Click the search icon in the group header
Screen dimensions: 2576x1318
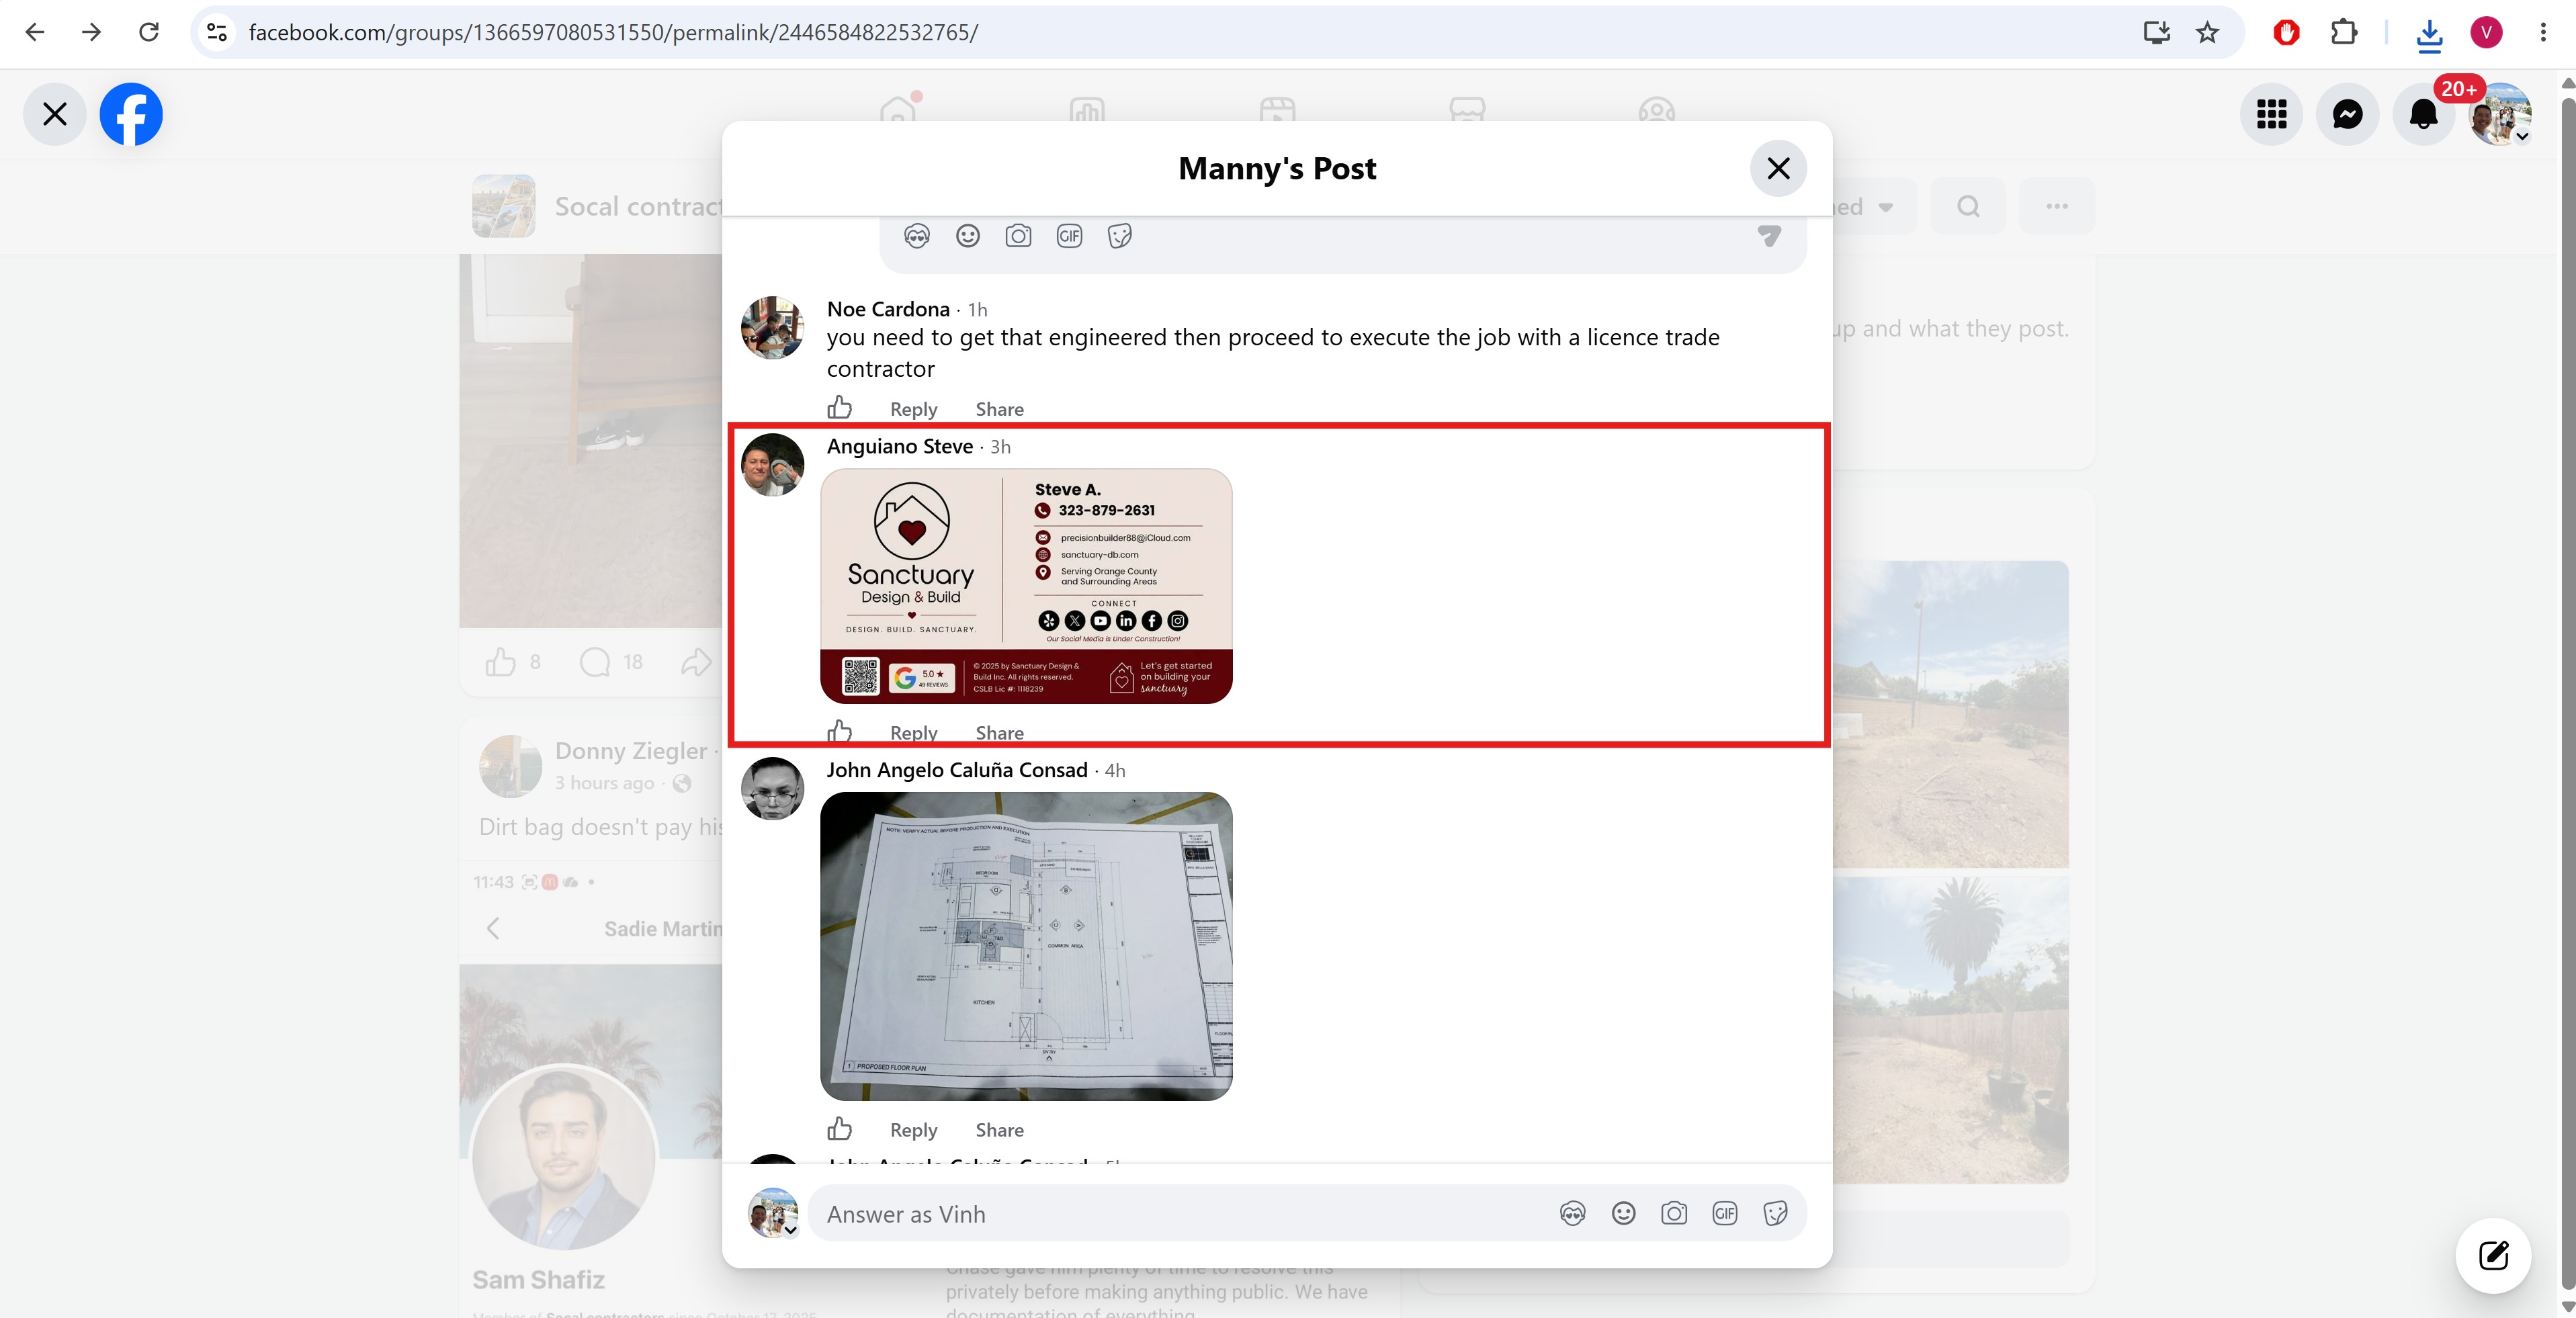[x=1968, y=206]
